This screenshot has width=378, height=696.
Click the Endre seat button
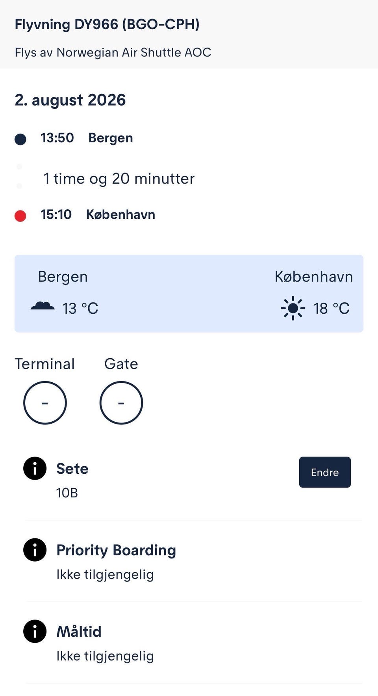[x=325, y=472]
